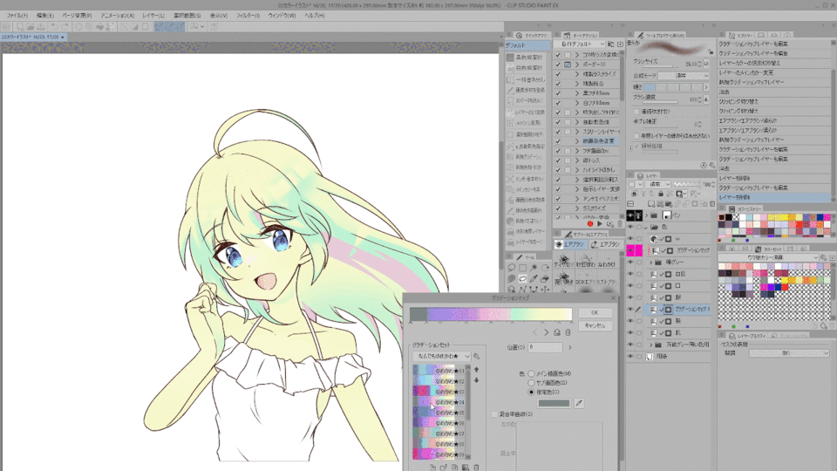Viewport: 837px width, 471px height.
Task: Click the eyedropper icon in Gradient Map dialog
Action: click(x=577, y=403)
